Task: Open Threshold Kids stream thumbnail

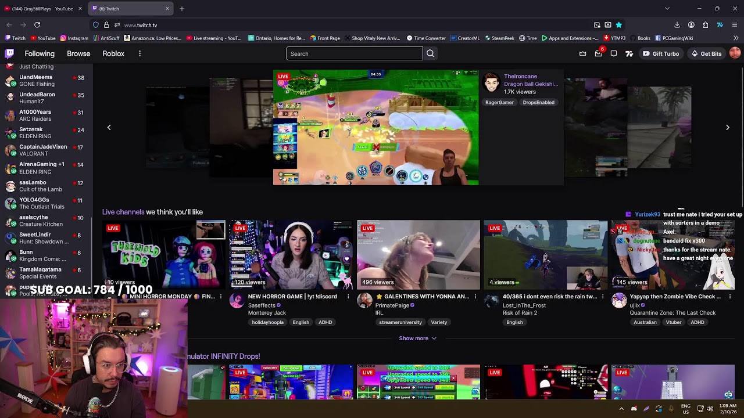Action: pos(164,254)
